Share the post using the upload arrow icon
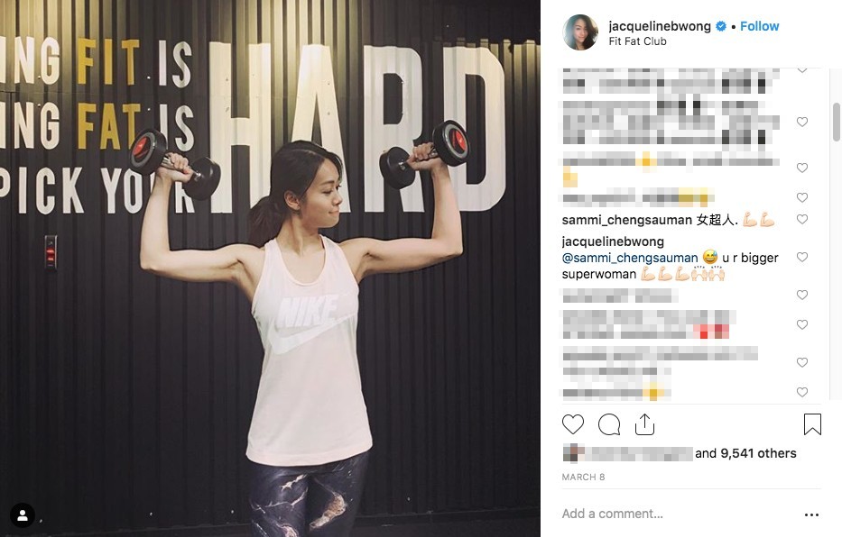 644,424
